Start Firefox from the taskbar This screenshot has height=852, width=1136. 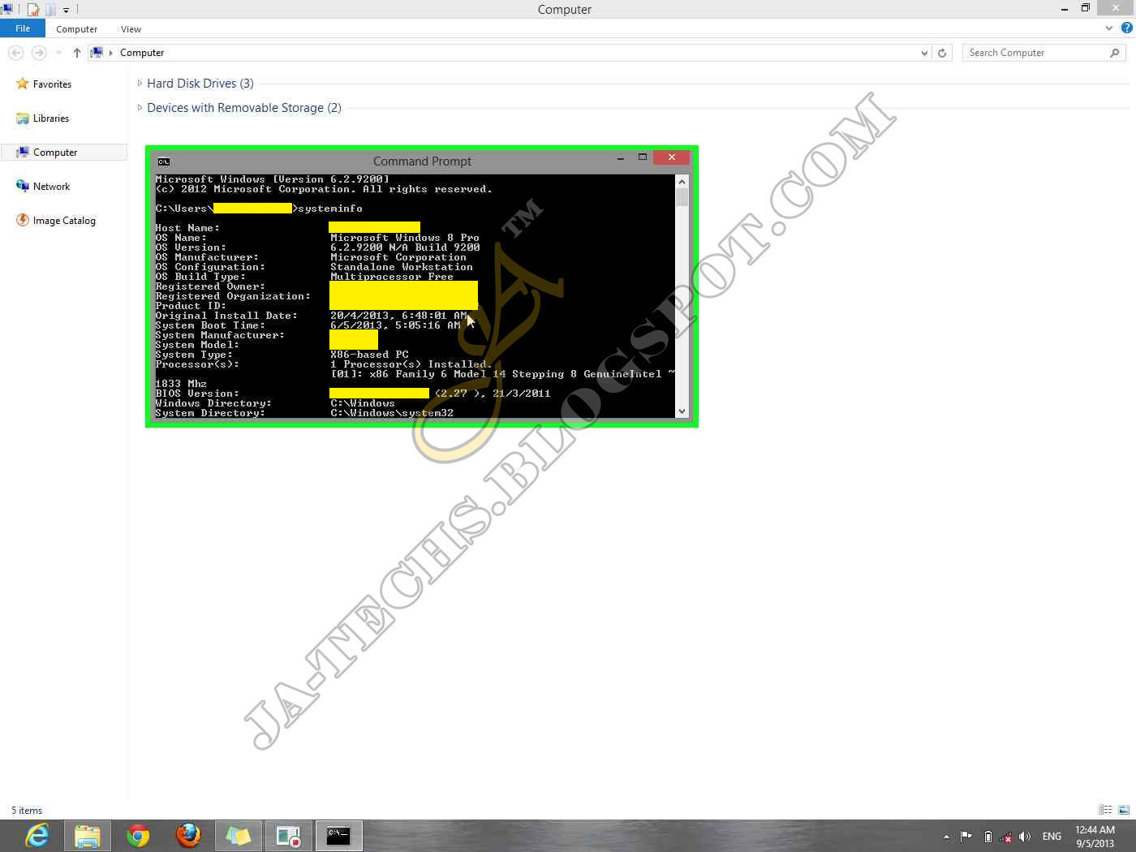click(x=188, y=836)
